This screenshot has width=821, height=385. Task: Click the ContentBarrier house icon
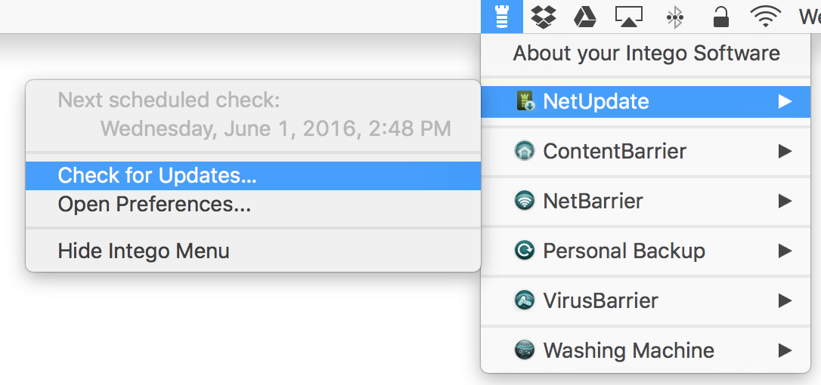tap(525, 151)
